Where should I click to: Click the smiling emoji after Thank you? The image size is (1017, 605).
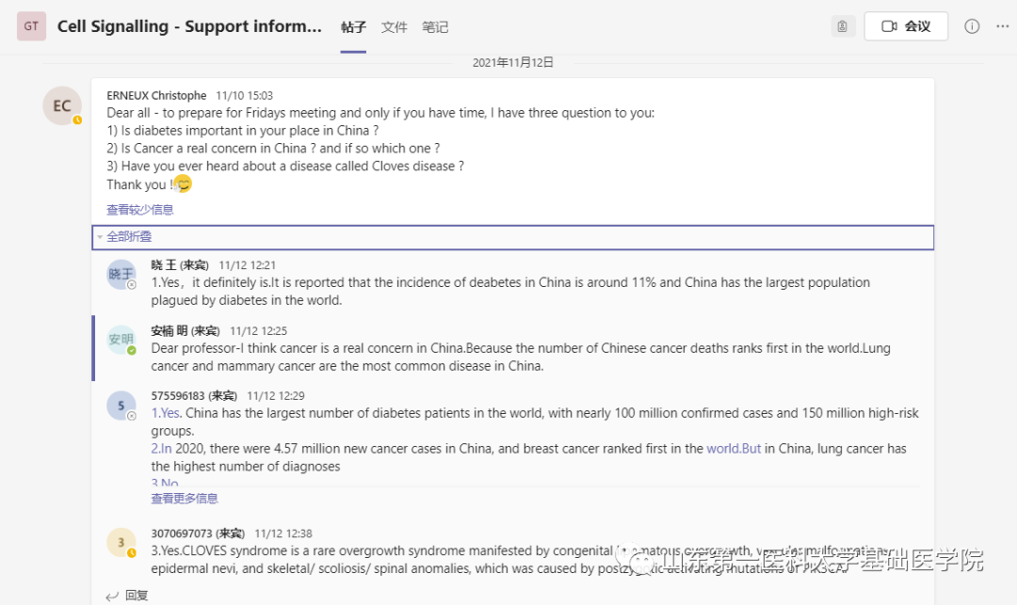183,184
